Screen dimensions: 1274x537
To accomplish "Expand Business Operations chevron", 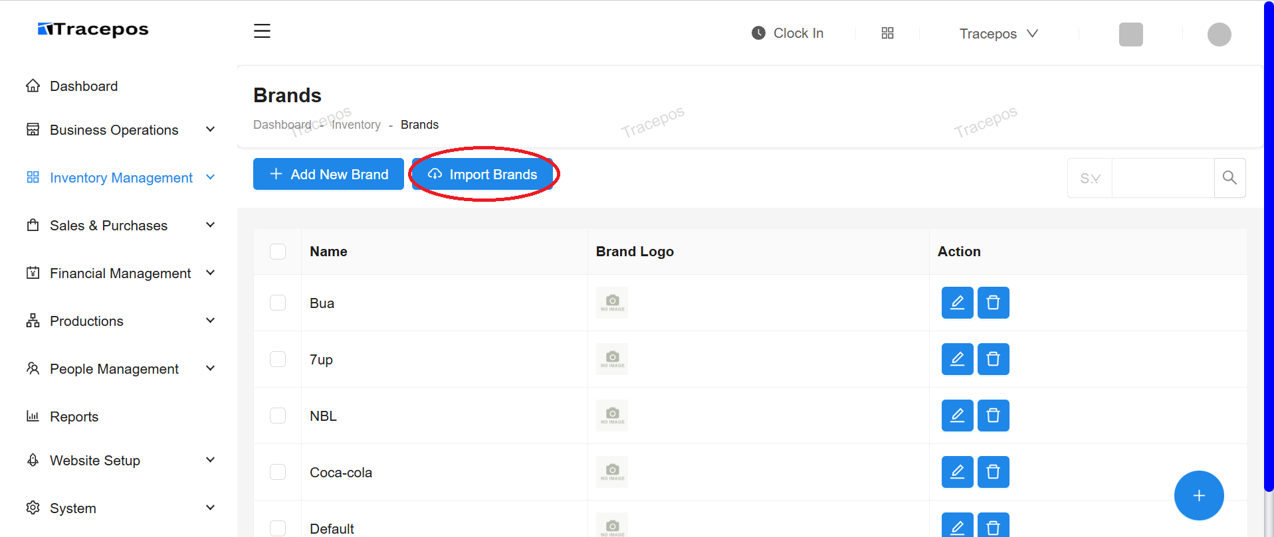I will tap(210, 129).
